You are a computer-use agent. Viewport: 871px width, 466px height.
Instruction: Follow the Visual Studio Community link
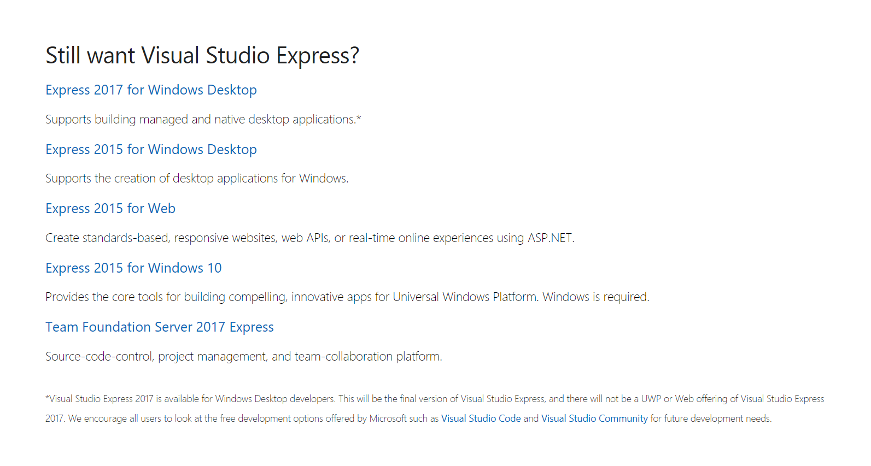[x=594, y=418]
